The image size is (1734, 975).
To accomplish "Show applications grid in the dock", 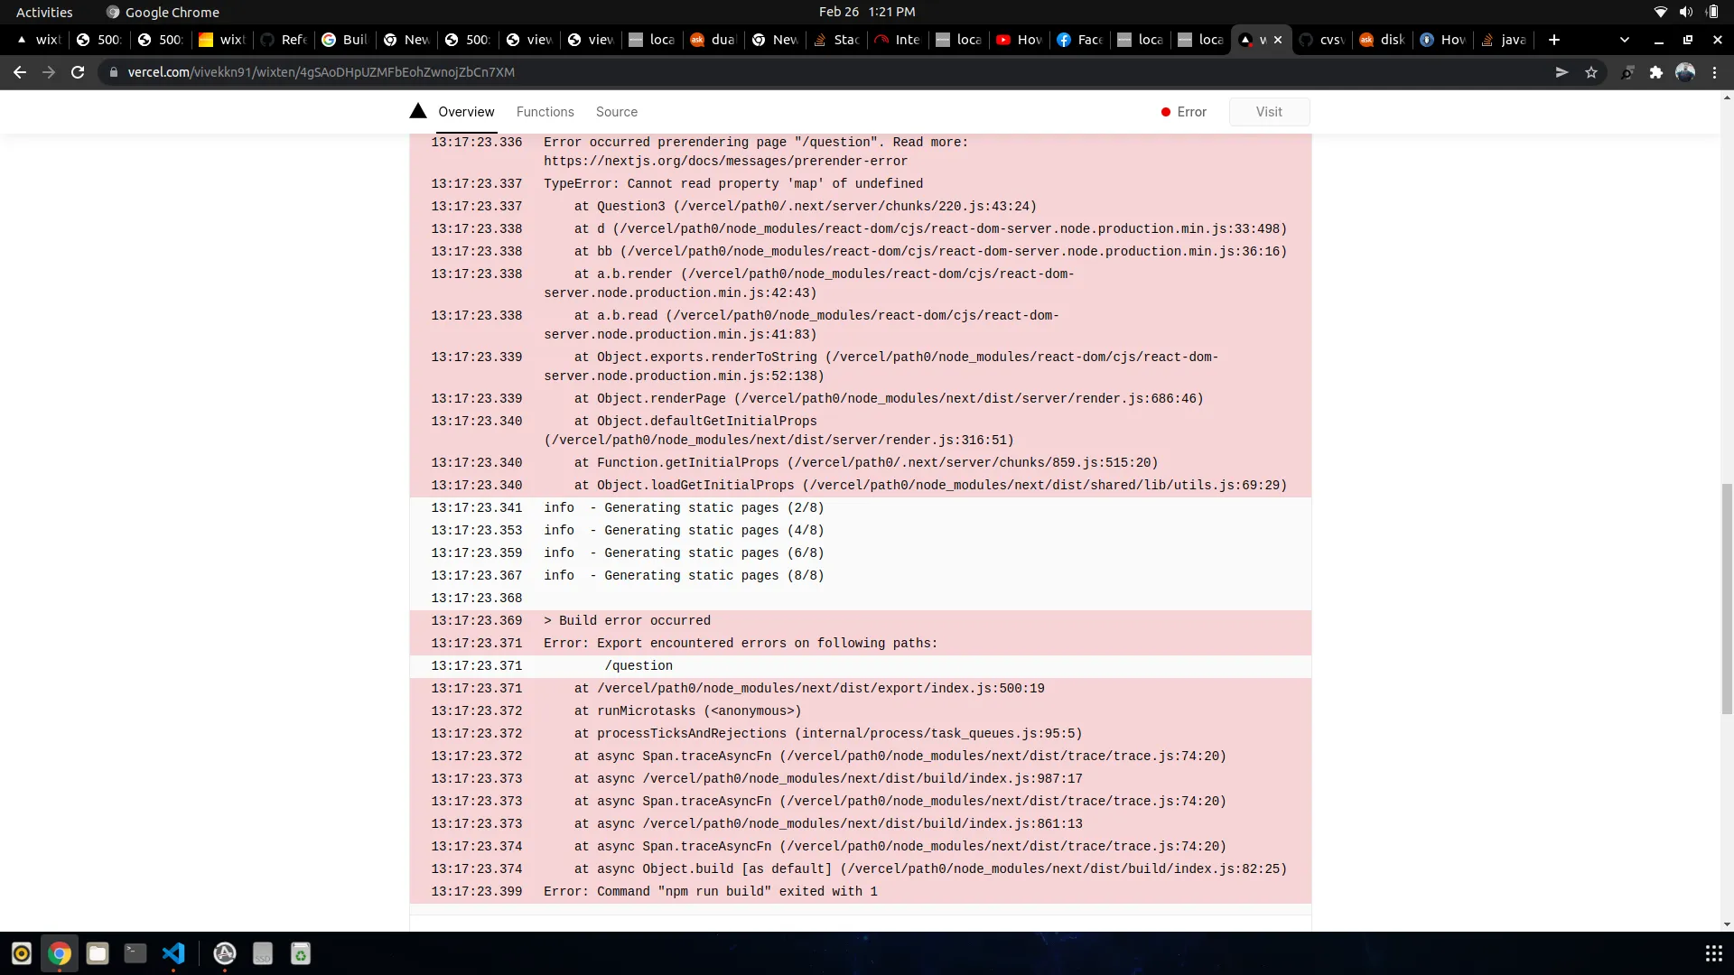I will [1713, 953].
